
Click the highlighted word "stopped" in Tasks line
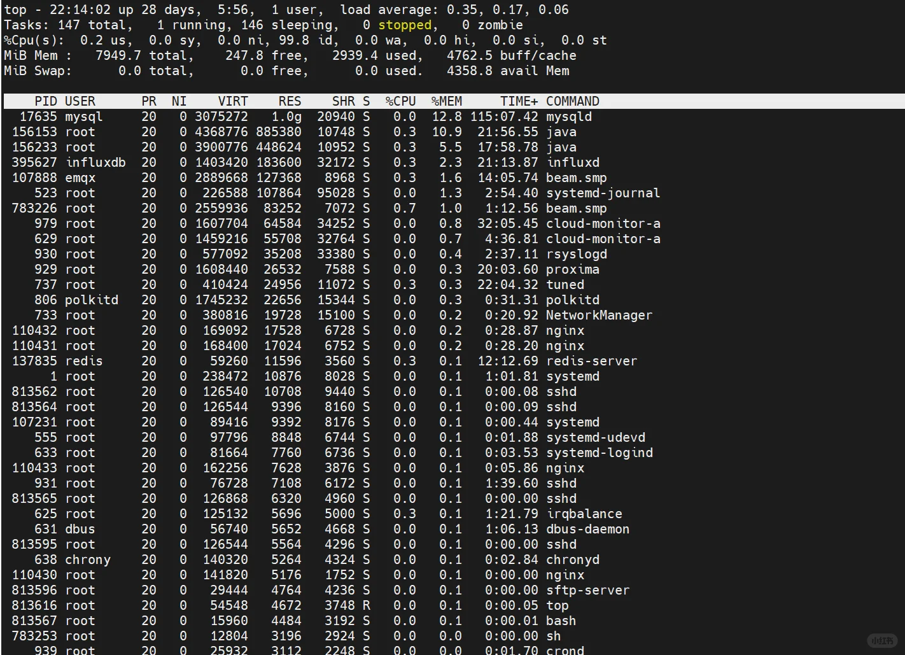(x=405, y=25)
